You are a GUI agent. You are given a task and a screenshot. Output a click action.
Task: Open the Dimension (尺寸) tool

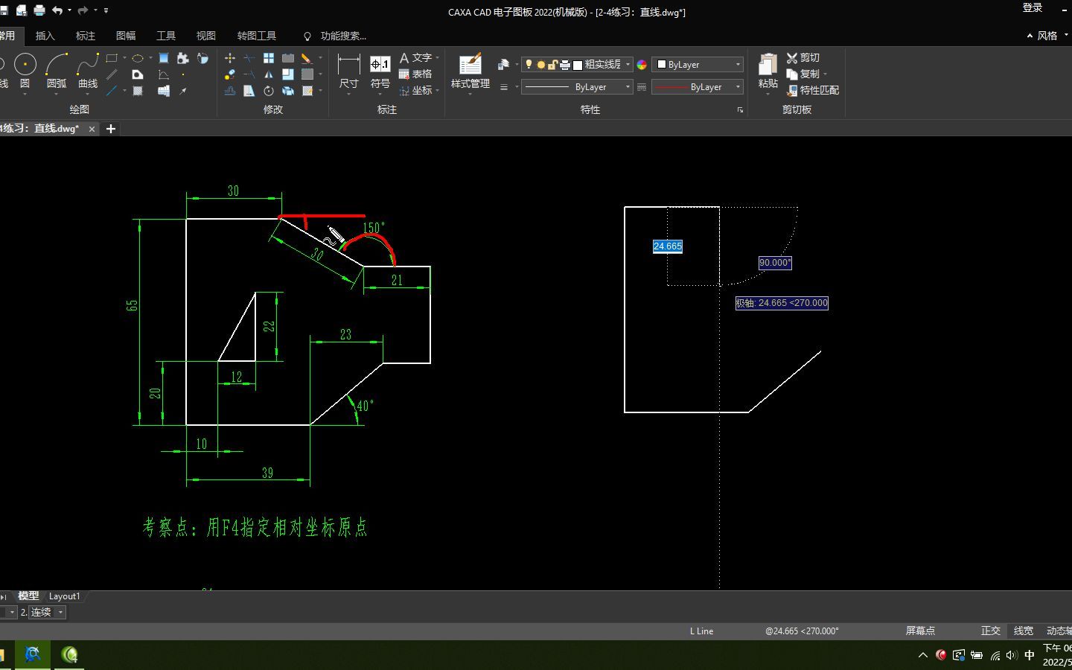point(348,72)
